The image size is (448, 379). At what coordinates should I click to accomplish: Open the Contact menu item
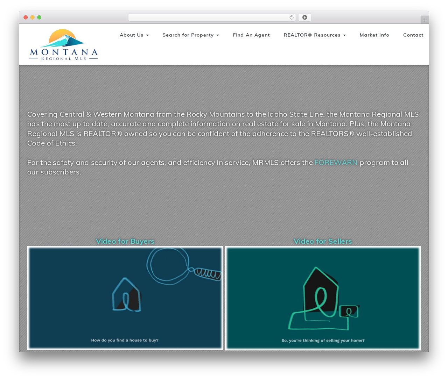pyautogui.click(x=413, y=35)
